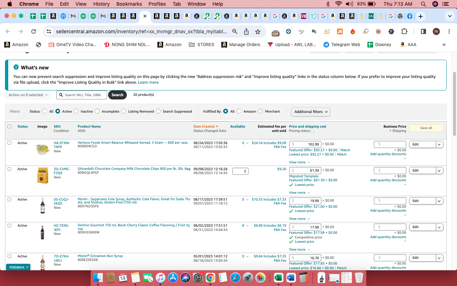Open Safari from the Dock
This screenshot has height=286, width=457.
point(235,277)
